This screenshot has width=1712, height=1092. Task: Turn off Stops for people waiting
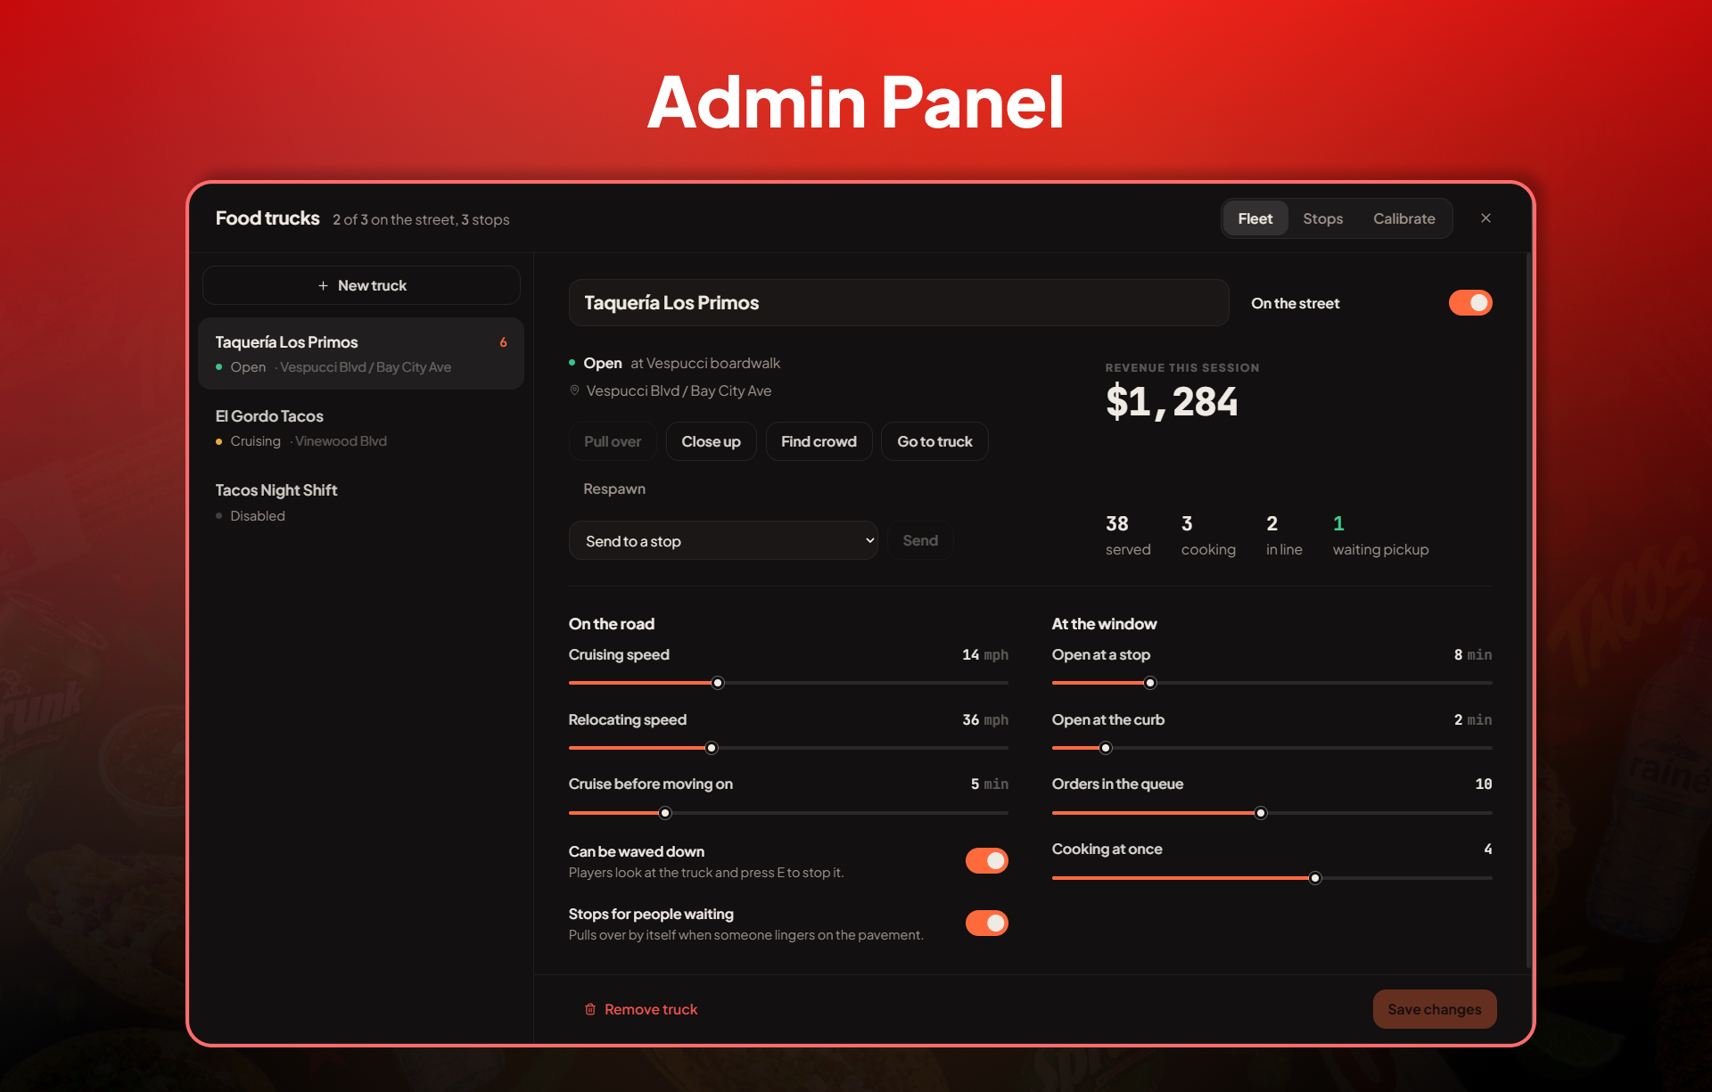987,923
